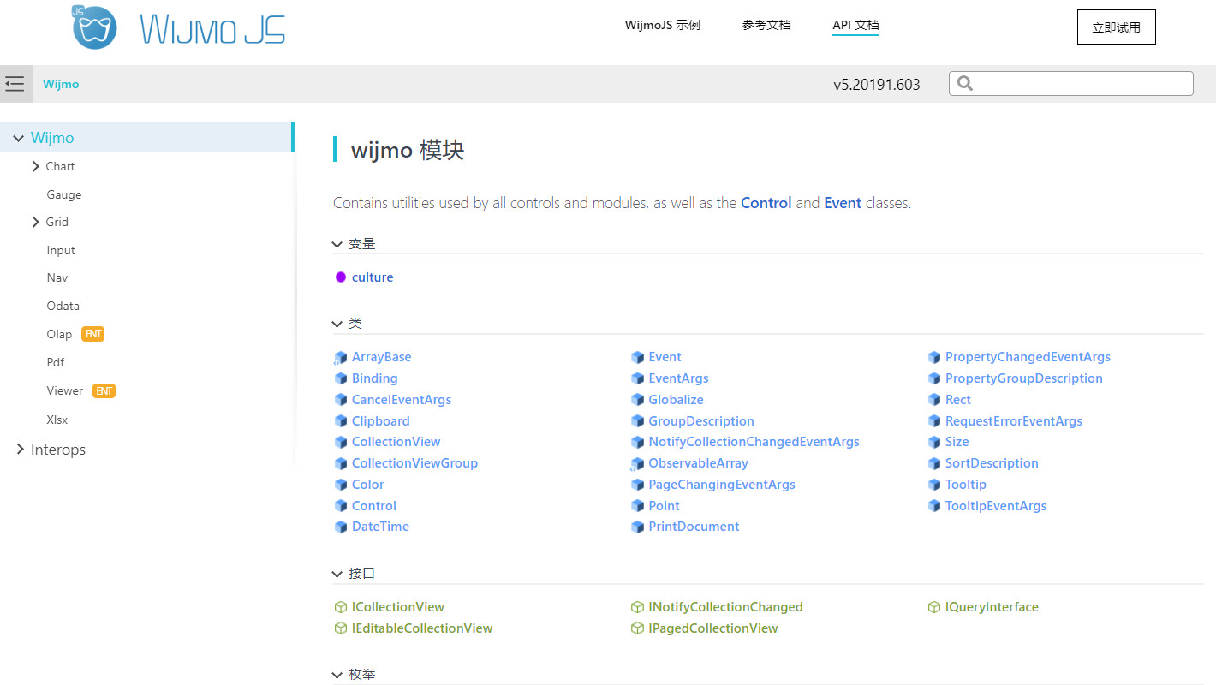The image size is (1216, 685).
Task: Click the cube icon beside ArrayBase
Action: 341,358
